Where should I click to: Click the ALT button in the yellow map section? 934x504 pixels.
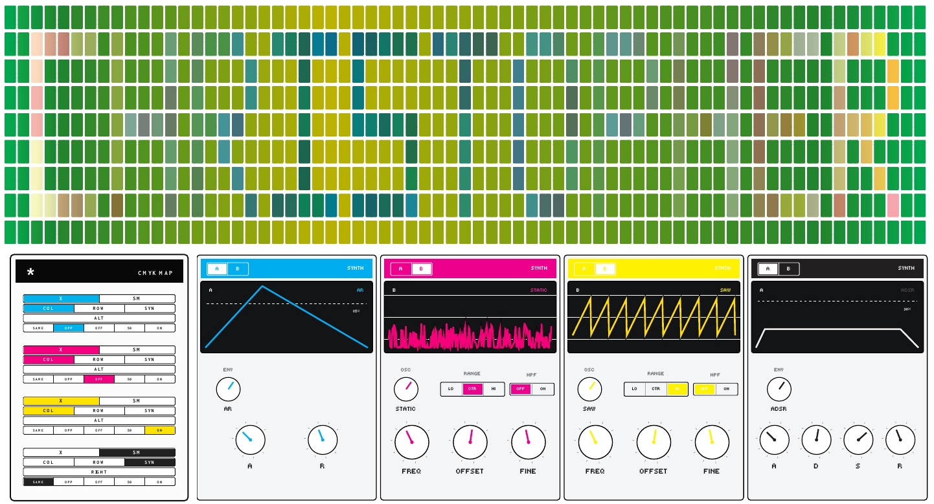pos(99,421)
